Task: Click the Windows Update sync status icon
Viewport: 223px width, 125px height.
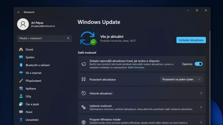Action: click(x=88, y=38)
